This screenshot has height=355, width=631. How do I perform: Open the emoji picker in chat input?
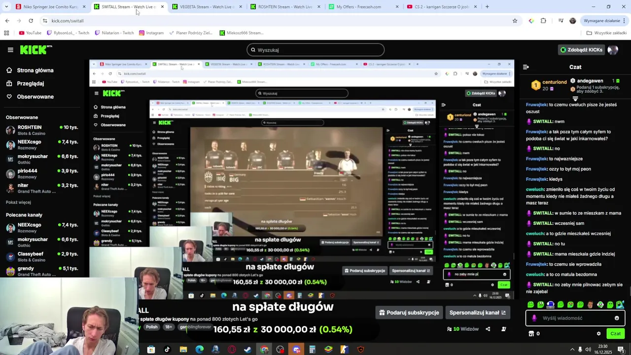[x=617, y=318]
